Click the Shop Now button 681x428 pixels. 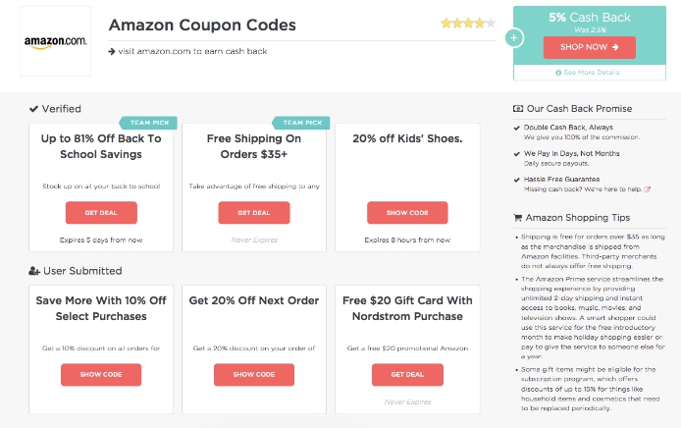click(590, 47)
